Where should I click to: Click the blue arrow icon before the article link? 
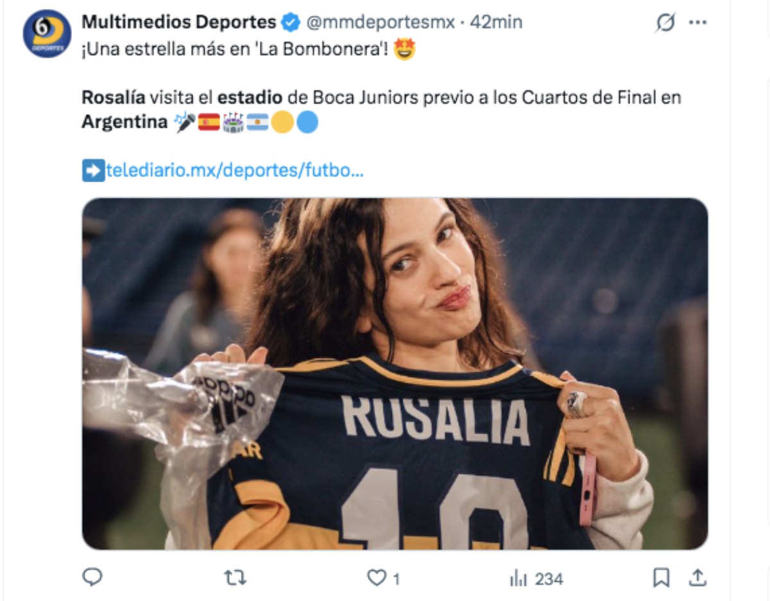tap(91, 169)
